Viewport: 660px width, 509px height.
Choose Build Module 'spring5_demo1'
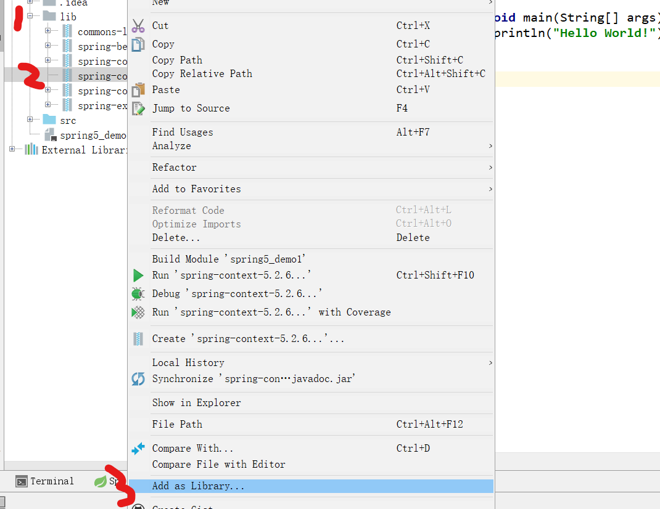pyautogui.click(x=311, y=259)
